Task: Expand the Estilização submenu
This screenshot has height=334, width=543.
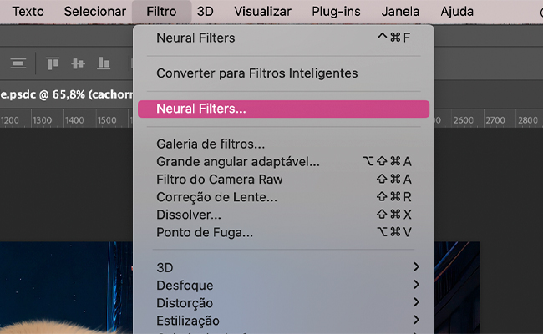Action: [284, 321]
